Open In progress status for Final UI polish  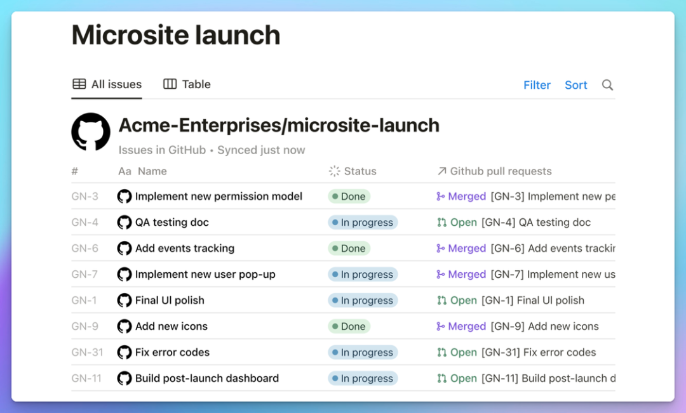(x=363, y=301)
